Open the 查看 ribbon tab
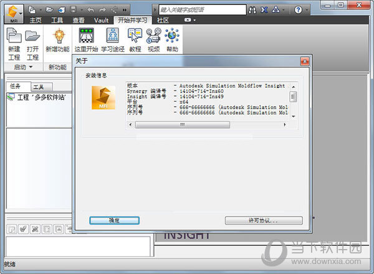The width and height of the screenshot is (374, 274). [x=79, y=21]
